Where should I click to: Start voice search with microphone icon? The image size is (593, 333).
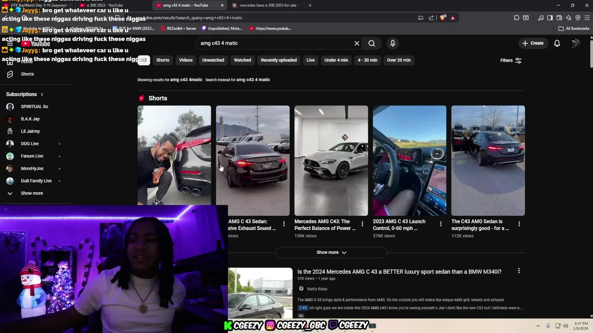pyautogui.click(x=392, y=43)
